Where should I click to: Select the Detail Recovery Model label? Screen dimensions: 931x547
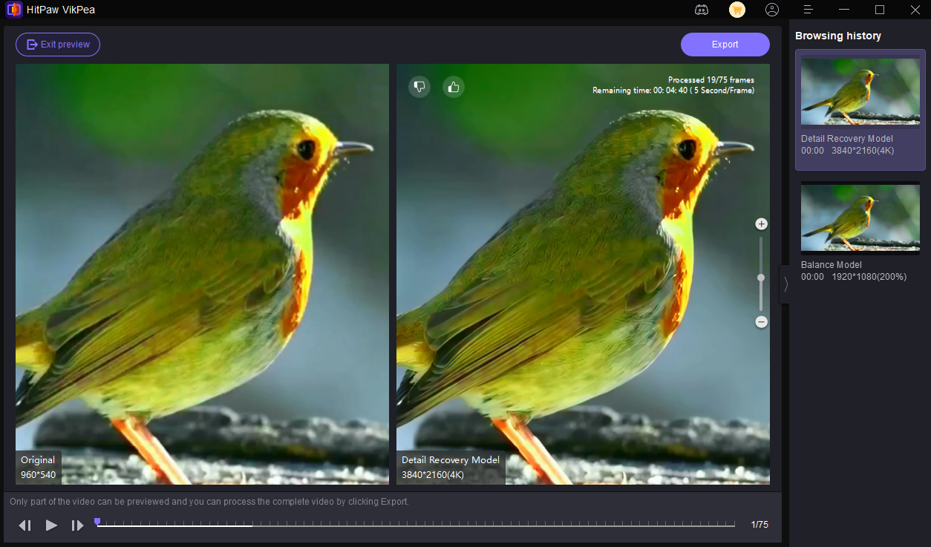(450, 460)
